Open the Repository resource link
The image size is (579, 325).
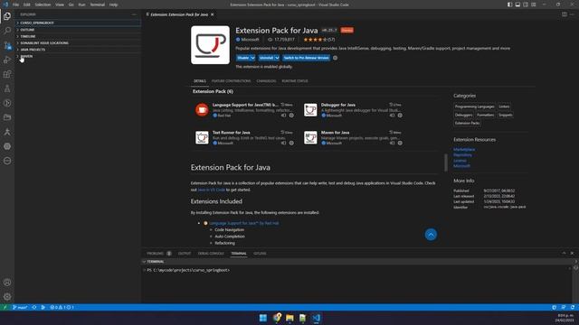(462, 155)
